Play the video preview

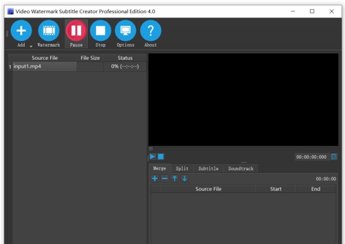click(153, 157)
